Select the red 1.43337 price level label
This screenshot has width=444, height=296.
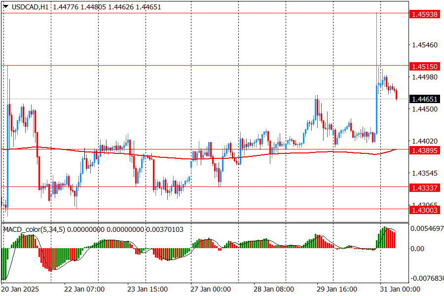[424, 188]
